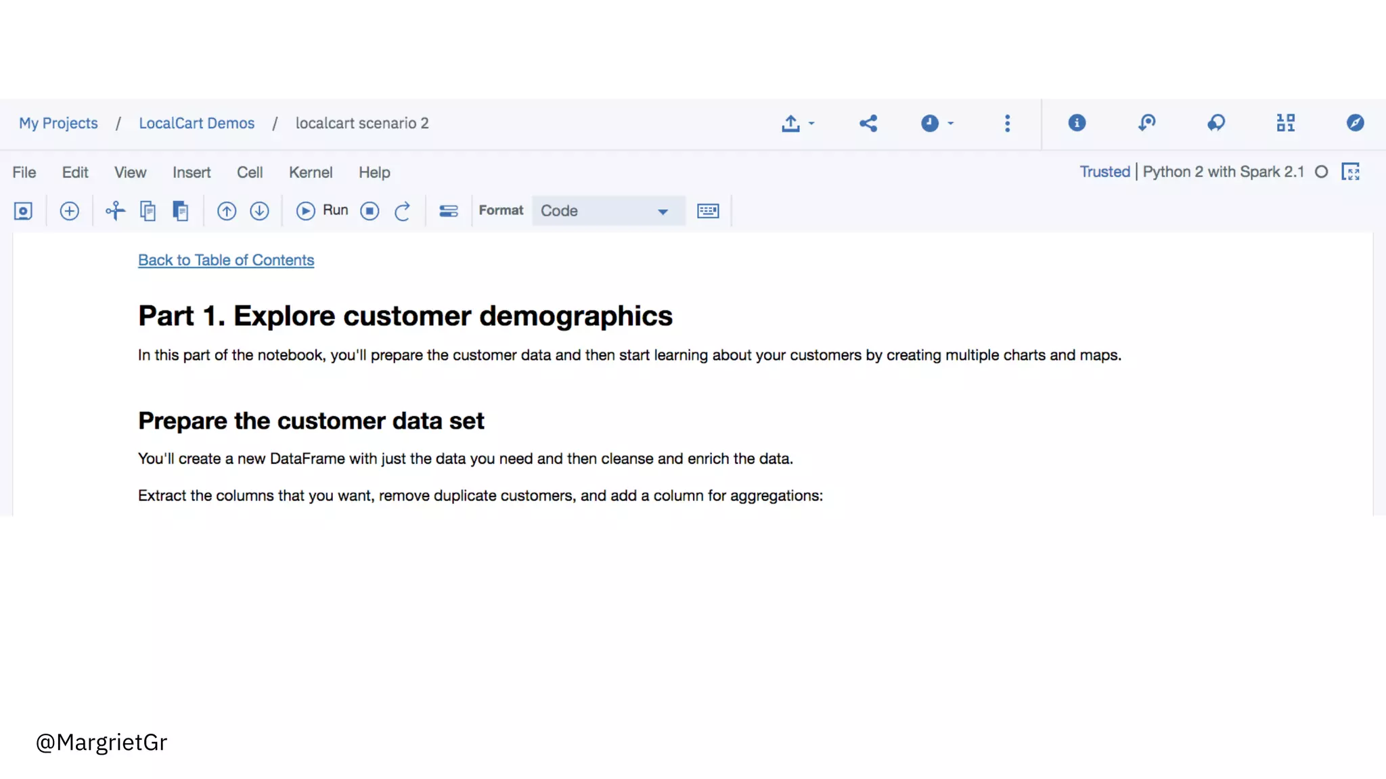Open the share notebook icon
The height and width of the screenshot is (779, 1386).
[x=868, y=123]
